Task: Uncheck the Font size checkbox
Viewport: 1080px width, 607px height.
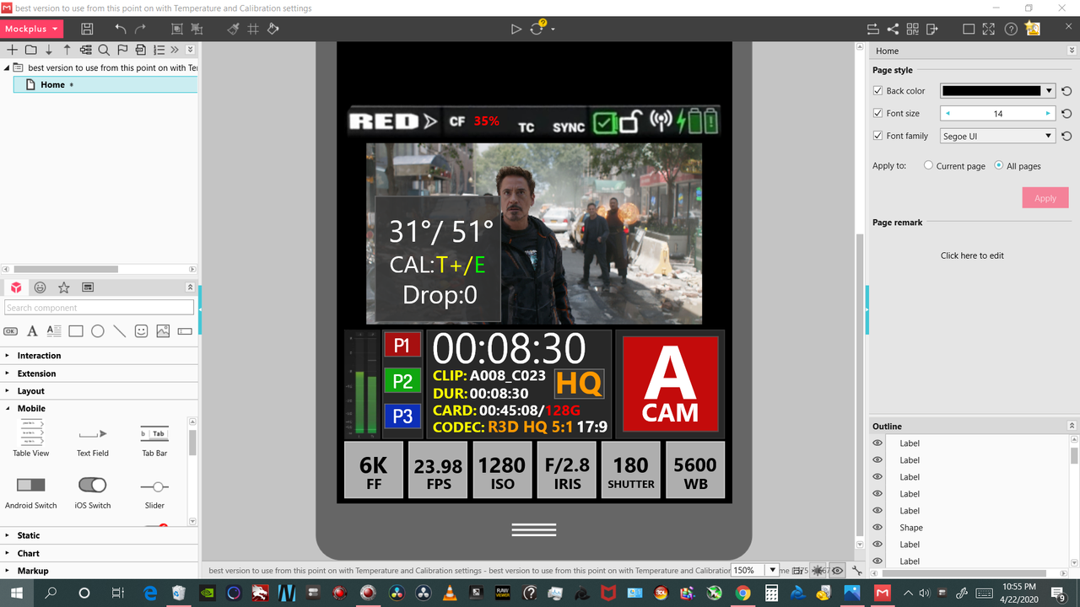Action: (x=877, y=113)
